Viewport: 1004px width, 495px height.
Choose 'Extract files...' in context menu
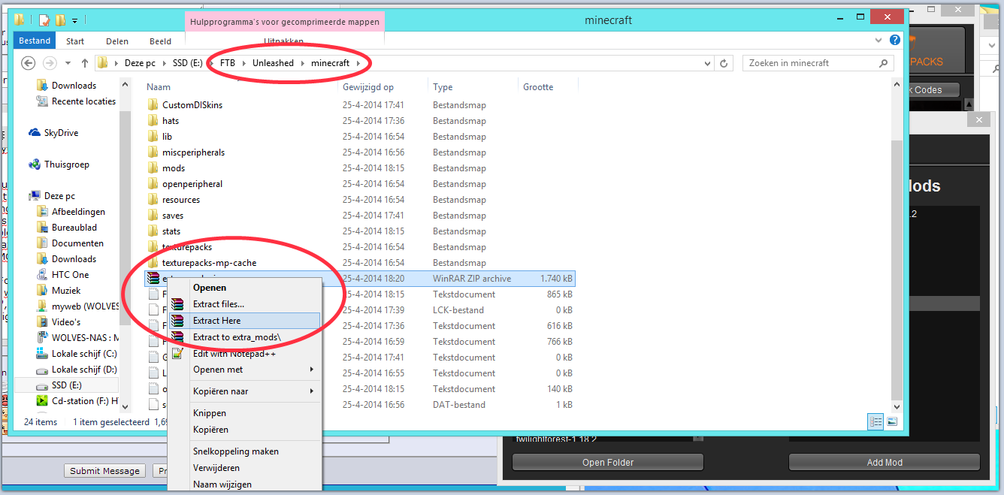pyautogui.click(x=246, y=304)
